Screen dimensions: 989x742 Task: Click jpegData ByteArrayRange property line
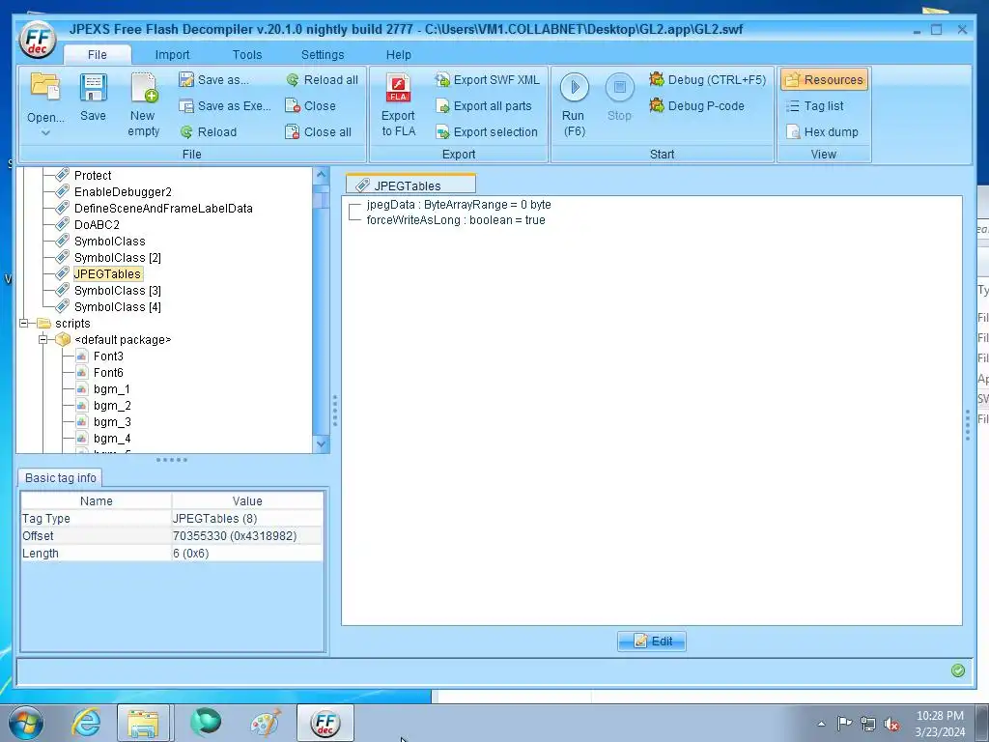pos(459,205)
